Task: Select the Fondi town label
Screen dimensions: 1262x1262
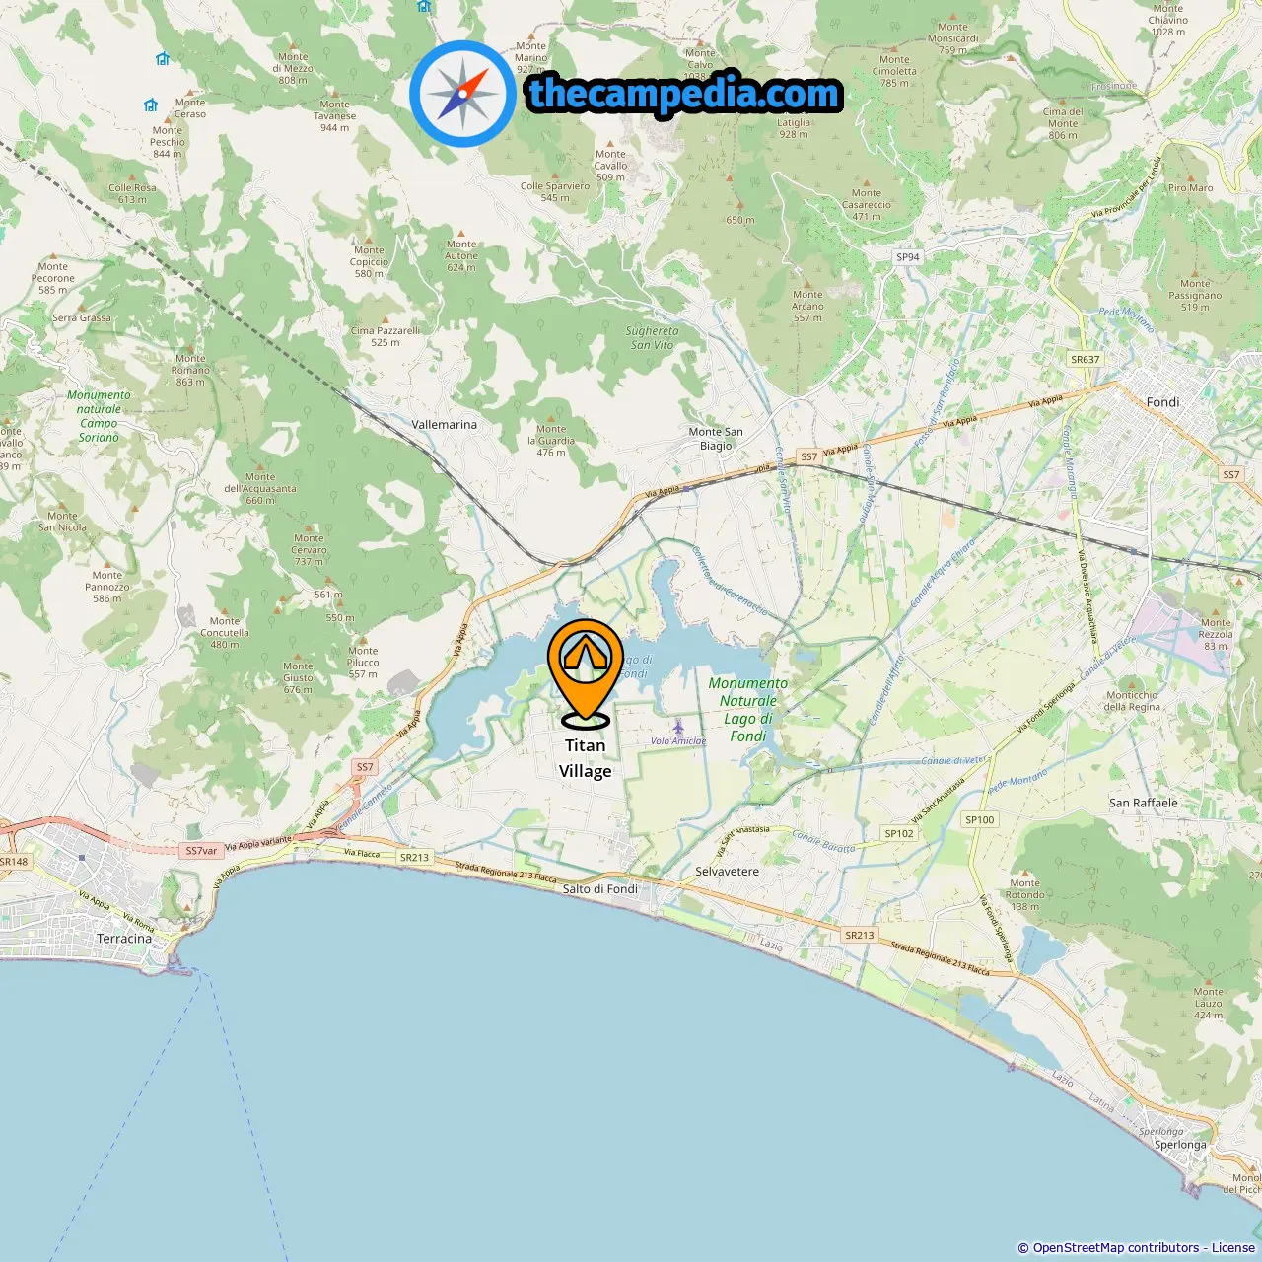Action: [x=1162, y=402]
